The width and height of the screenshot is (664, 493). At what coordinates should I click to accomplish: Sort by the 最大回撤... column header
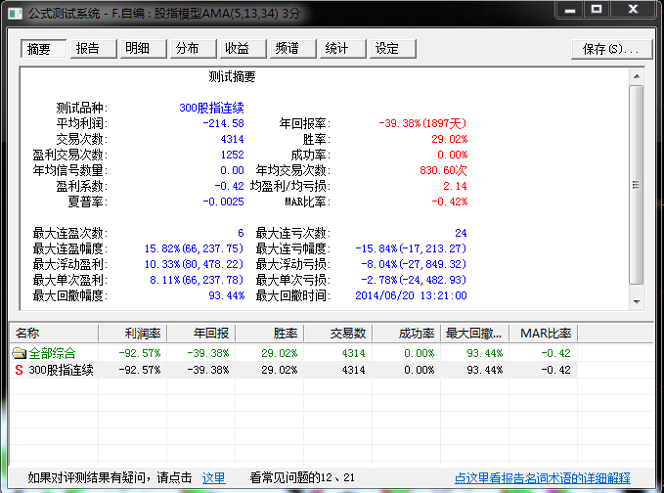475,334
